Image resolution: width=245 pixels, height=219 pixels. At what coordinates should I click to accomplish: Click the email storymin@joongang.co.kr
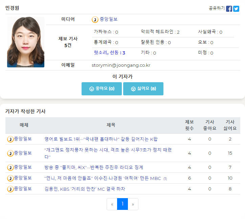121,65
